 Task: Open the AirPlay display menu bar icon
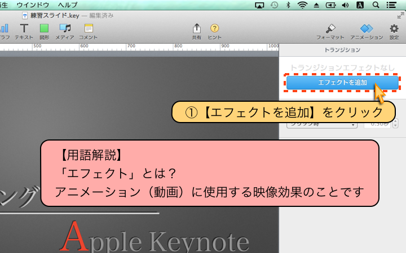coord(259,5)
